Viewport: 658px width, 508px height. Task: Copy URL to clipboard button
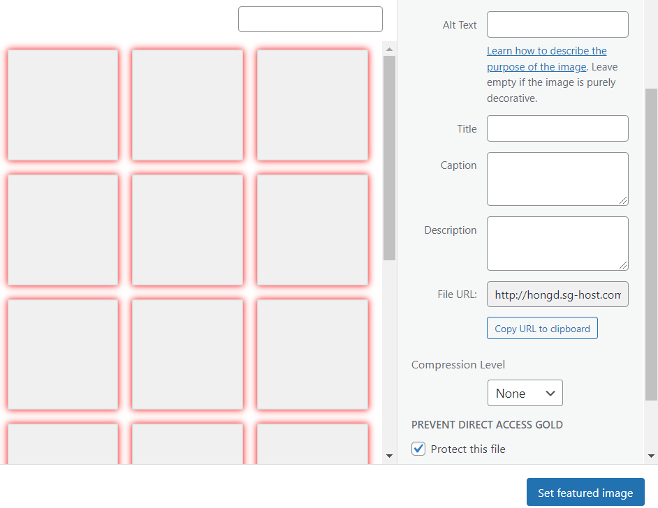tap(542, 328)
